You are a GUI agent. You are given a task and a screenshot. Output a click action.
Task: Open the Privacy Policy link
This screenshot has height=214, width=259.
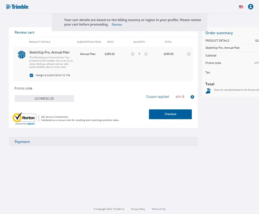coord(138,209)
